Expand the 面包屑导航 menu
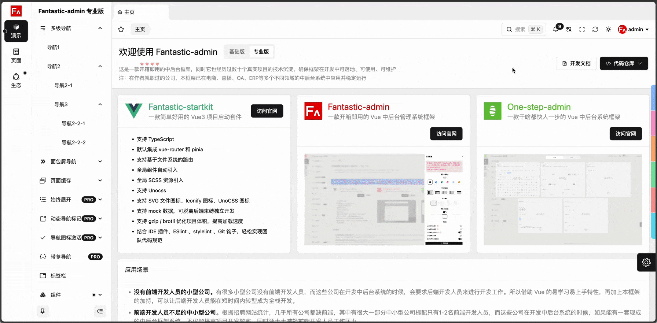This screenshot has height=323, width=657. point(71,161)
